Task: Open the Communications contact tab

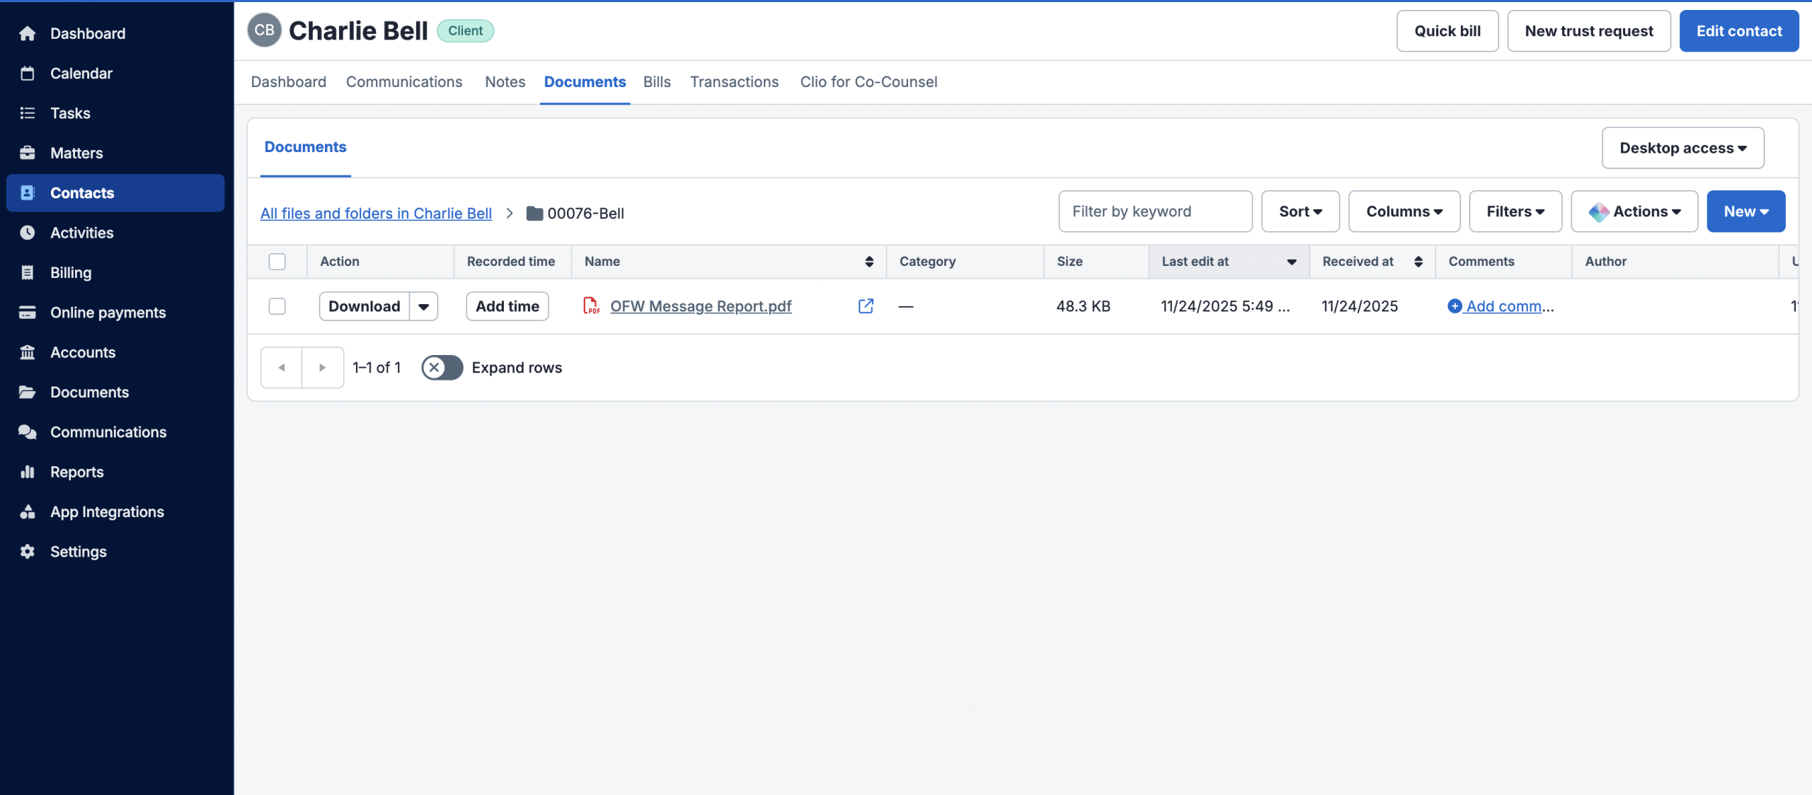Action: (x=403, y=82)
